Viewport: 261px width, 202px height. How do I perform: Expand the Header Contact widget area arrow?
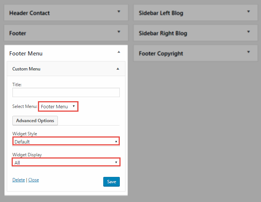[x=119, y=12]
